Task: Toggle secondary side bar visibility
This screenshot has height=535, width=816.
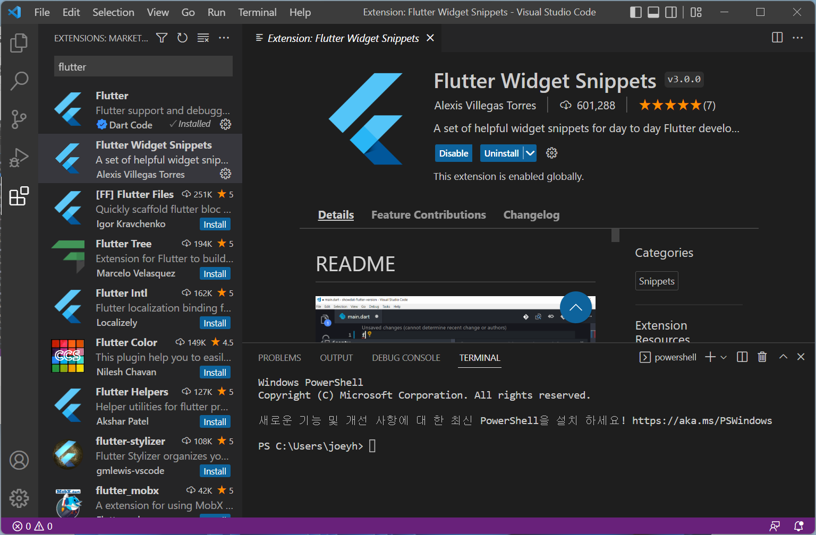Action: click(x=671, y=12)
